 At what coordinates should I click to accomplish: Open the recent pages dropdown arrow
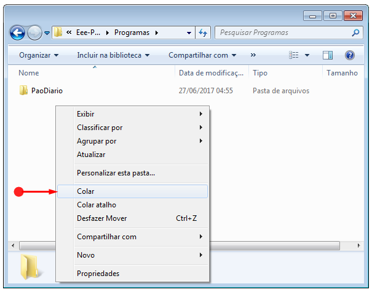(47, 33)
